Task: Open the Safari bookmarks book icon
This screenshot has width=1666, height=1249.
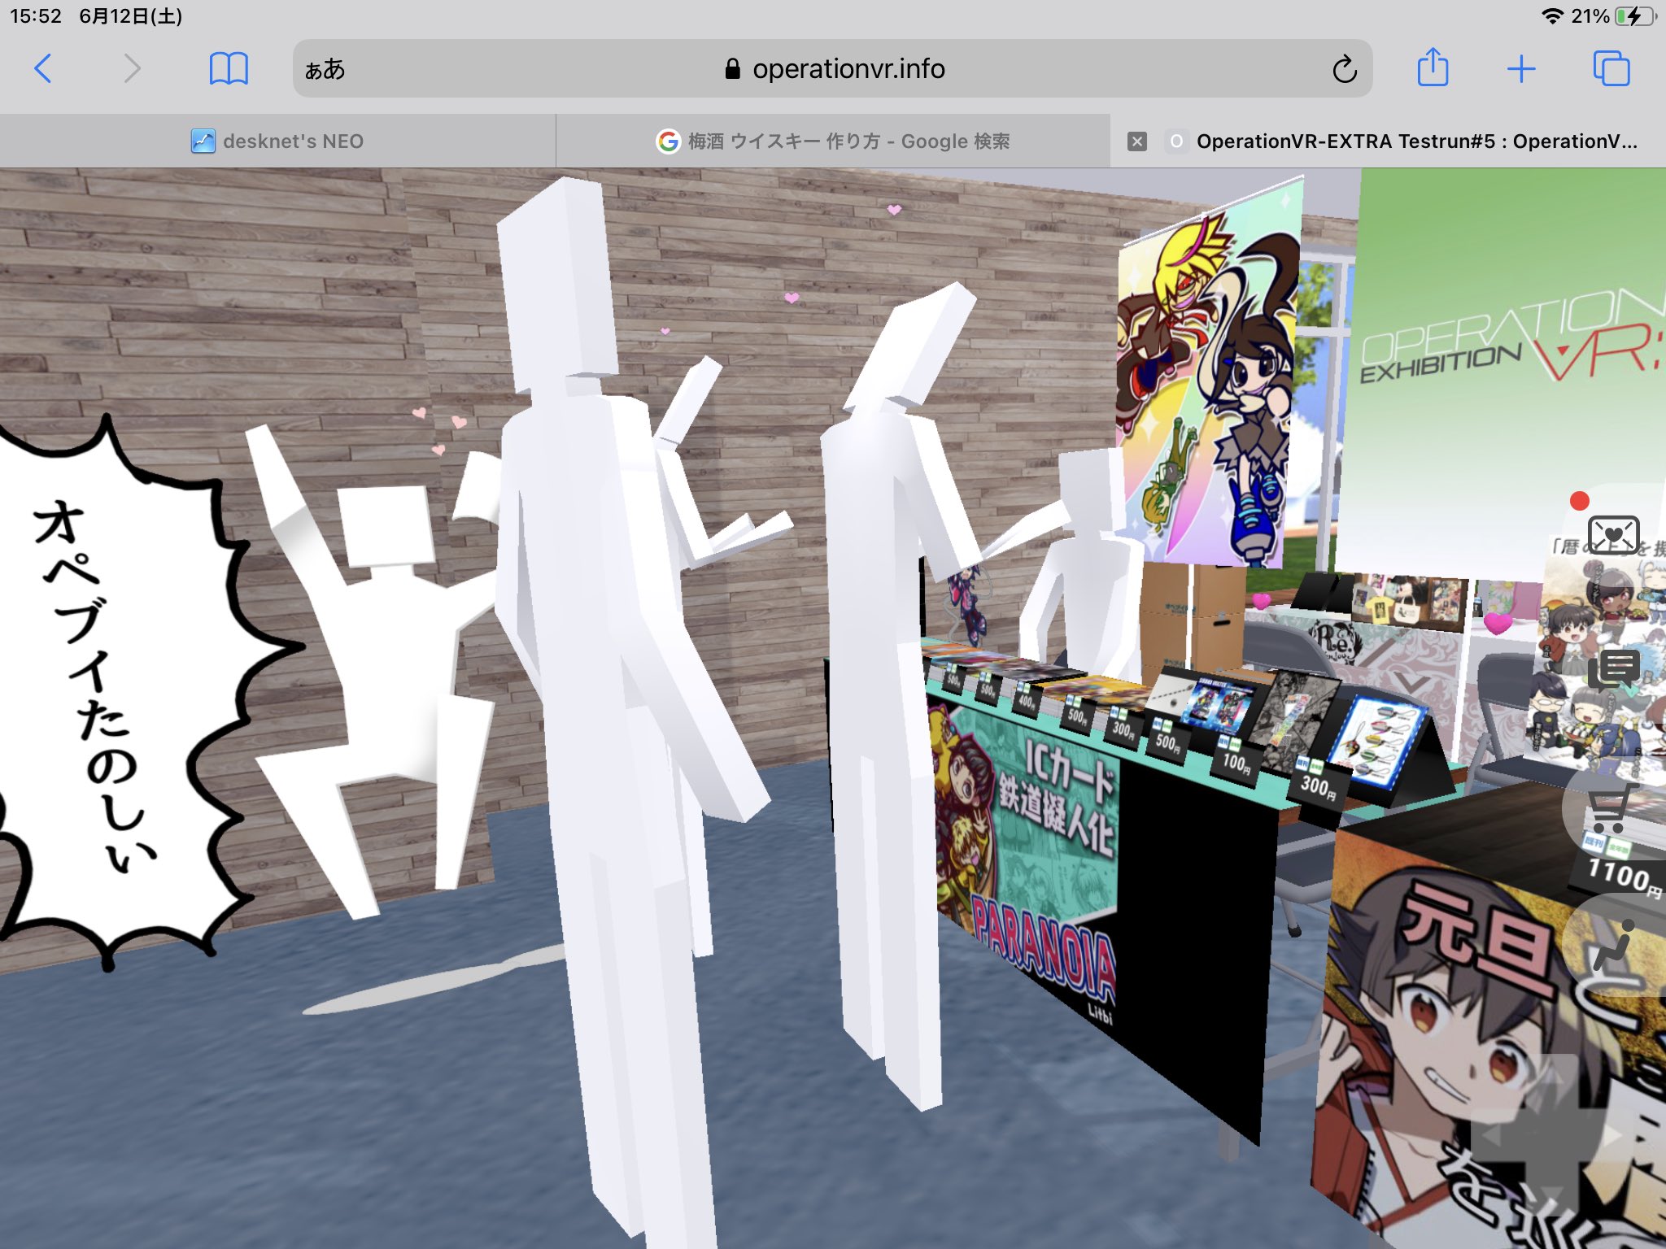Action: pyautogui.click(x=229, y=69)
